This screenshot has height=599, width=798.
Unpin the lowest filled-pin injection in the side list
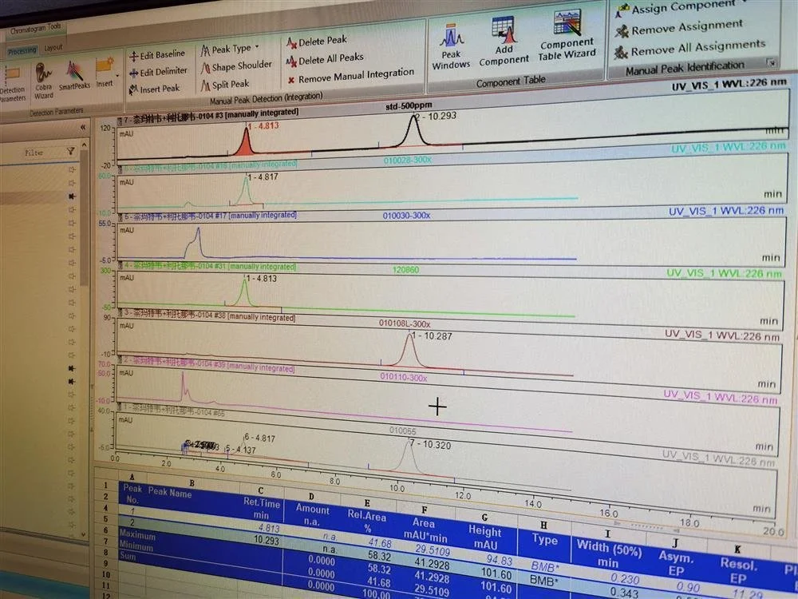click(72, 381)
